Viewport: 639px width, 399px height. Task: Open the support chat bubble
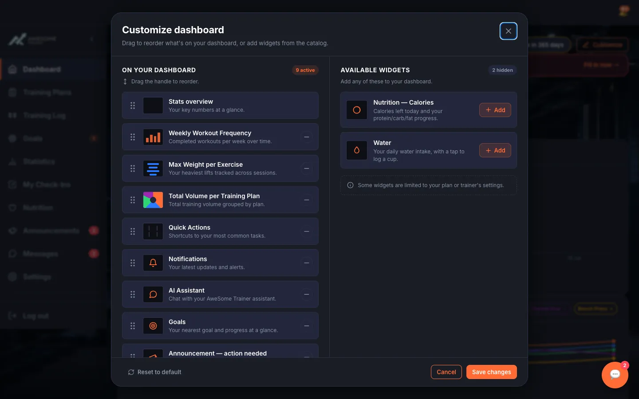coord(615,375)
